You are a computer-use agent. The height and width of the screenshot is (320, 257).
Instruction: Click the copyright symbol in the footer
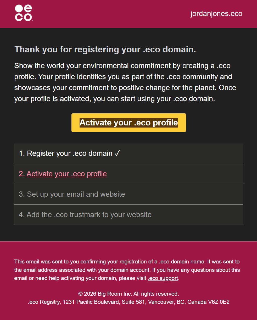point(80,294)
